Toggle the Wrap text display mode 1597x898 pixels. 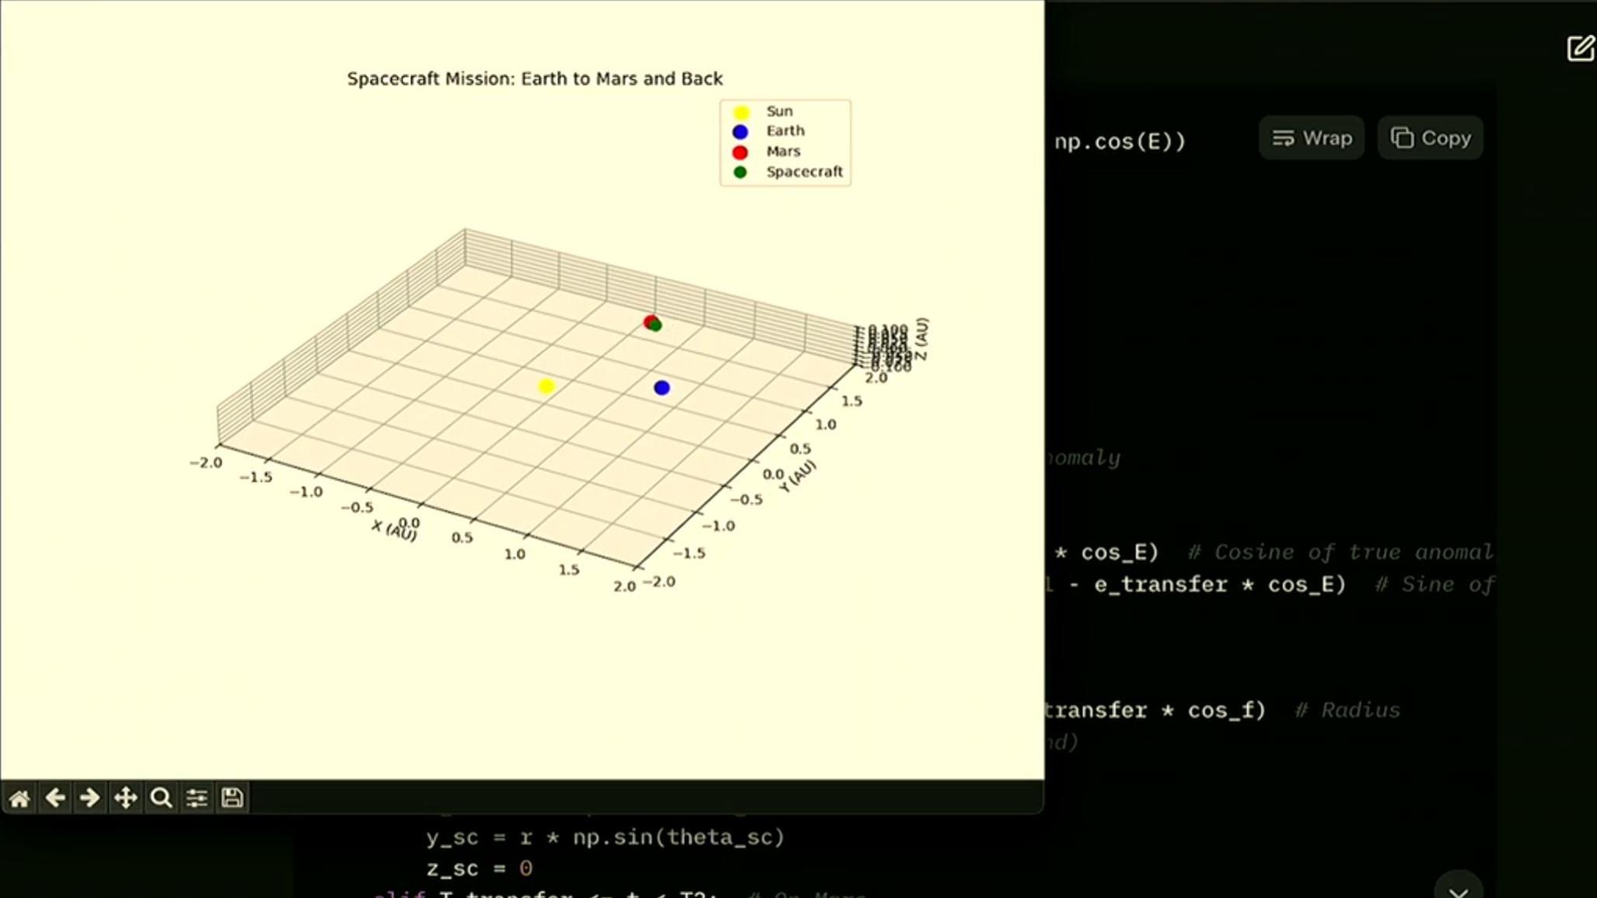coord(1313,137)
